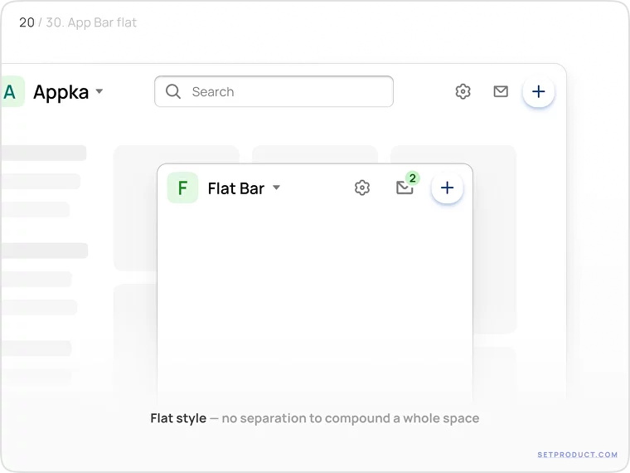Click the empty Flat Bar content area
The image size is (630, 473).
coord(315,299)
